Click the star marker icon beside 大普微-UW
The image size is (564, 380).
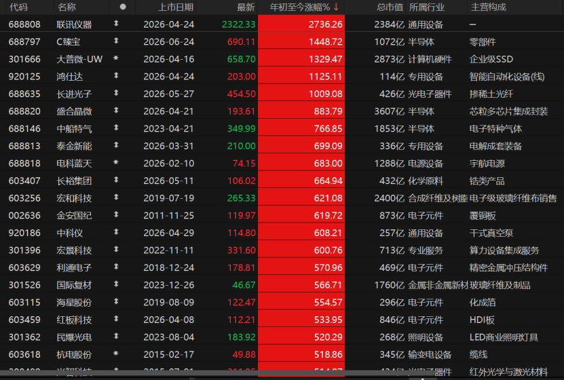(x=116, y=58)
